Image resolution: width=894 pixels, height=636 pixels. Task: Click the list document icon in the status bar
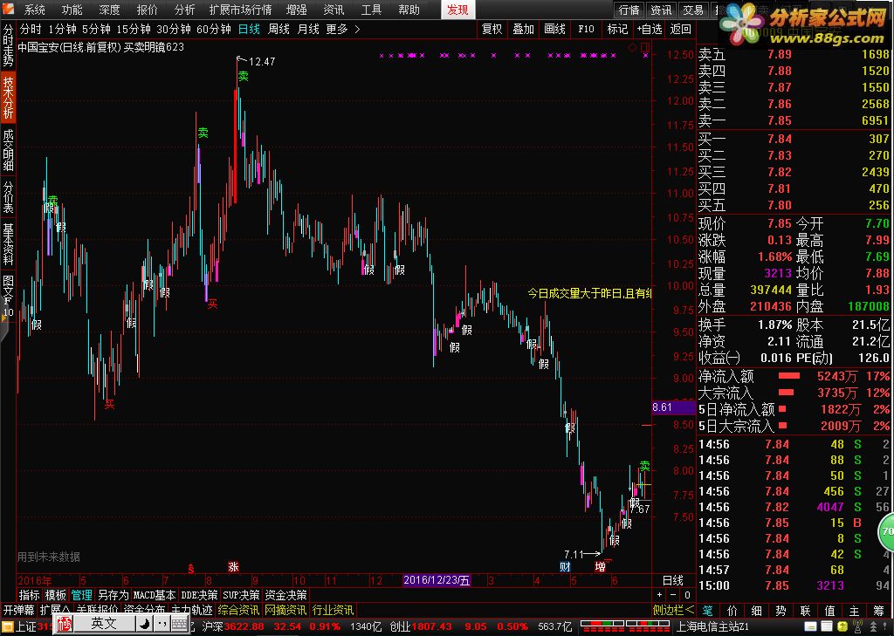click(x=826, y=627)
